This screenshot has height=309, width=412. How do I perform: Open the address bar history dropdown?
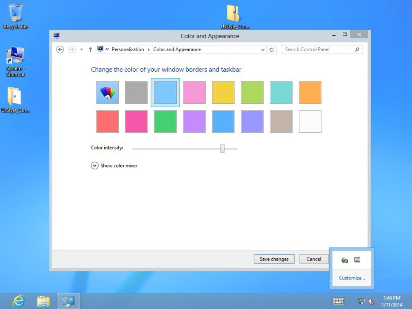pos(263,49)
